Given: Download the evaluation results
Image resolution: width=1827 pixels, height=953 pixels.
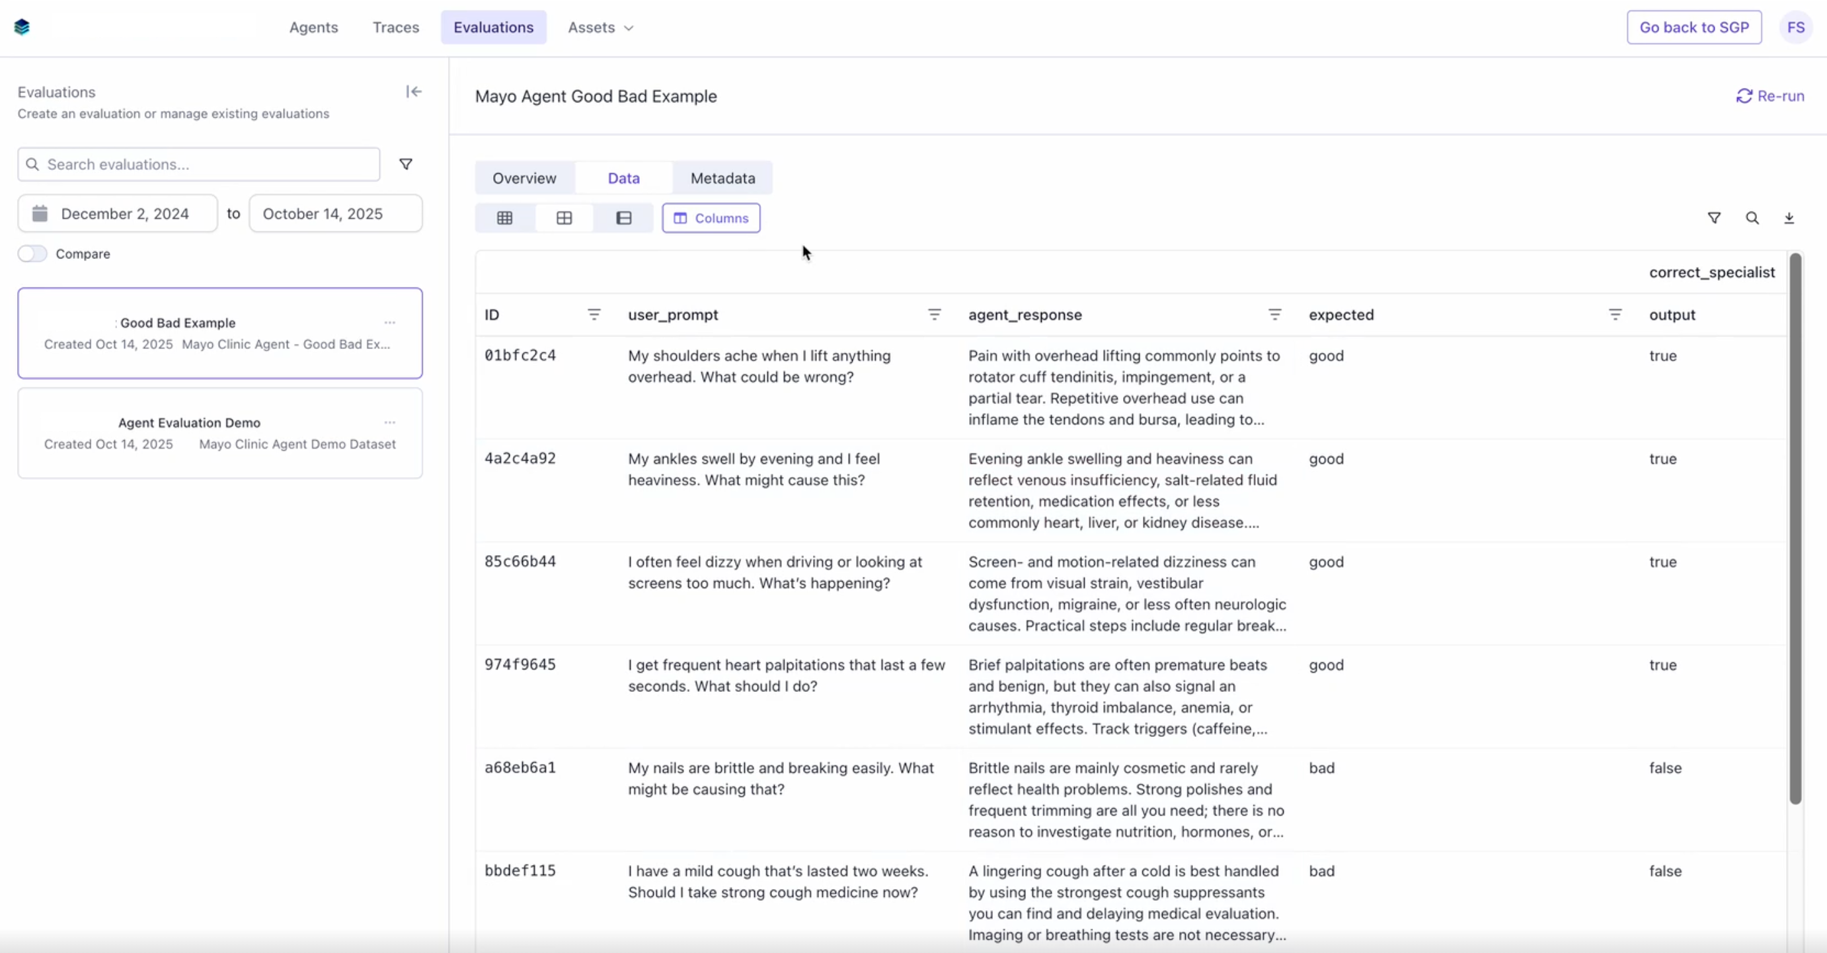Looking at the screenshot, I should pyautogui.click(x=1789, y=217).
